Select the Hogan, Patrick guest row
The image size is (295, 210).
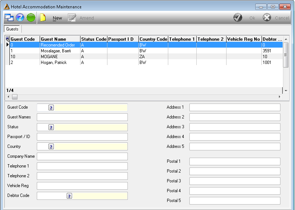[144, 62]
